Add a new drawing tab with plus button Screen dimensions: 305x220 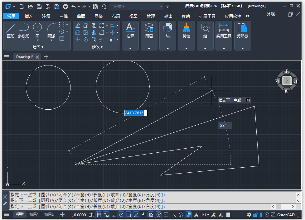(x=46, y=57)
